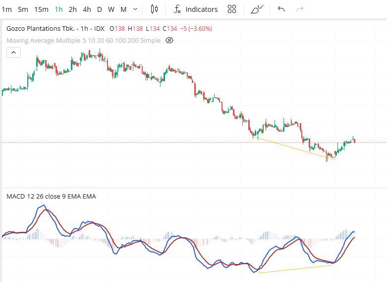Open the timeframe dropdown chevron
This screenshot has width=387, height=282.
point(135,9)
